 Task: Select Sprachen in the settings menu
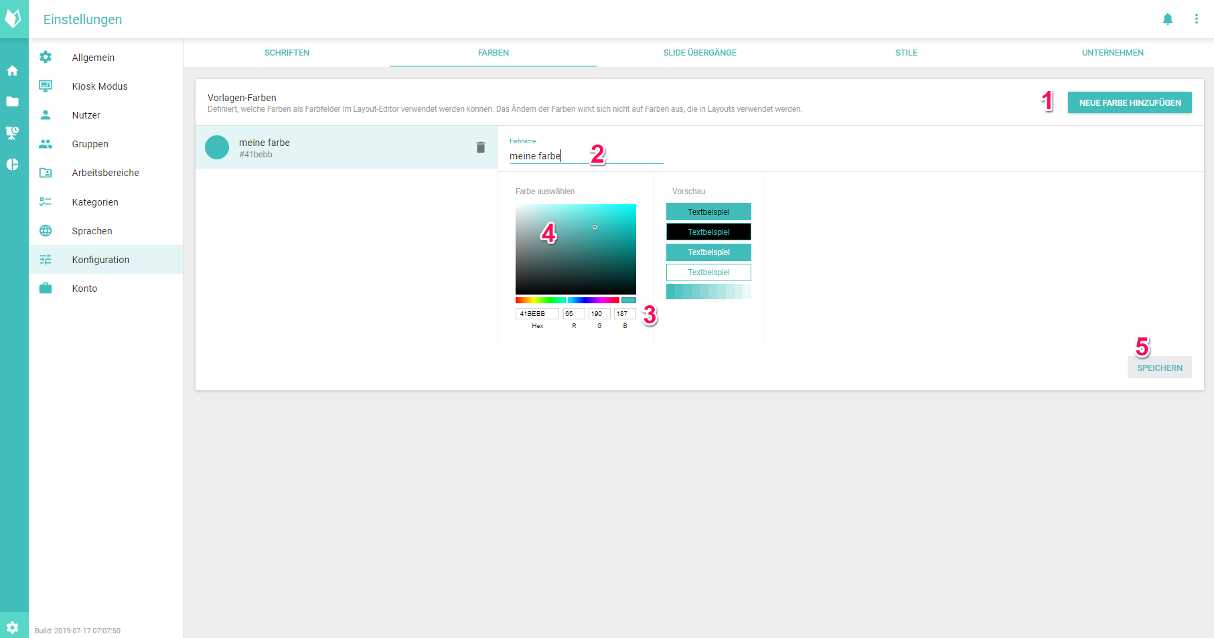(92, 231)
